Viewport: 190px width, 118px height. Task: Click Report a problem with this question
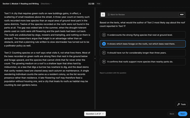coord(113,73)
